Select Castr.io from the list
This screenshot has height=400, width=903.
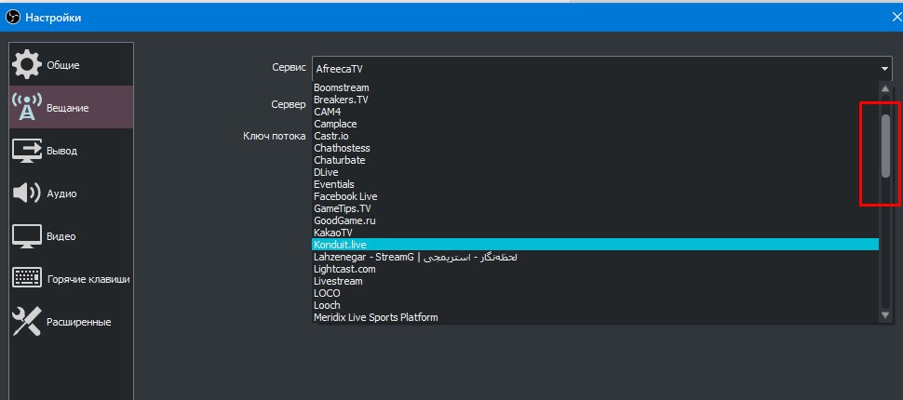click(595, 136)
